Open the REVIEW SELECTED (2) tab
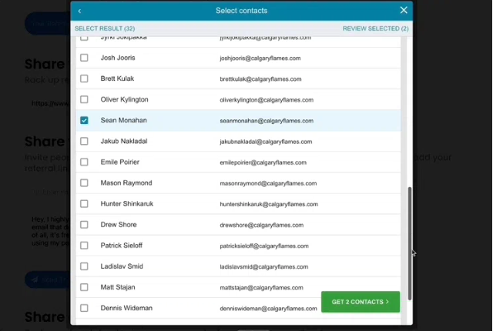The width and height of the screenshot is (493, 331). (x=375, y=28)
